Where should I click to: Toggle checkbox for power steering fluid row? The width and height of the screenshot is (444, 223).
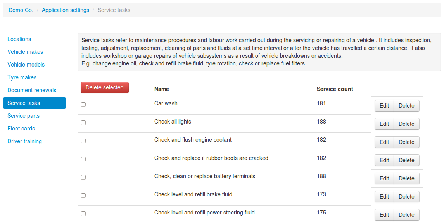[x=83, y=214]
